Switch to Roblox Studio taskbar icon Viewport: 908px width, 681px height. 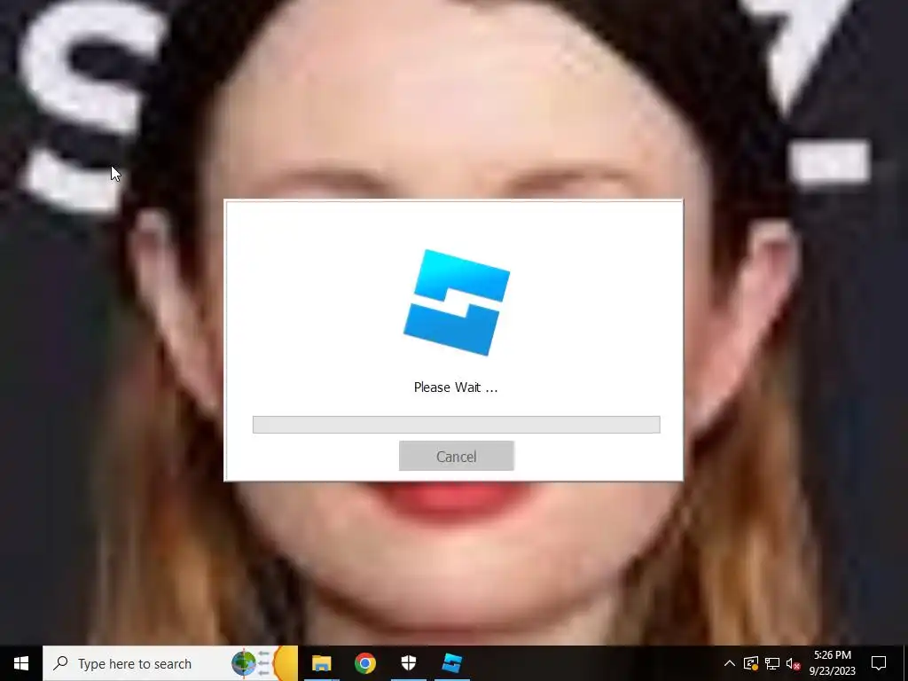click(451, 663)
